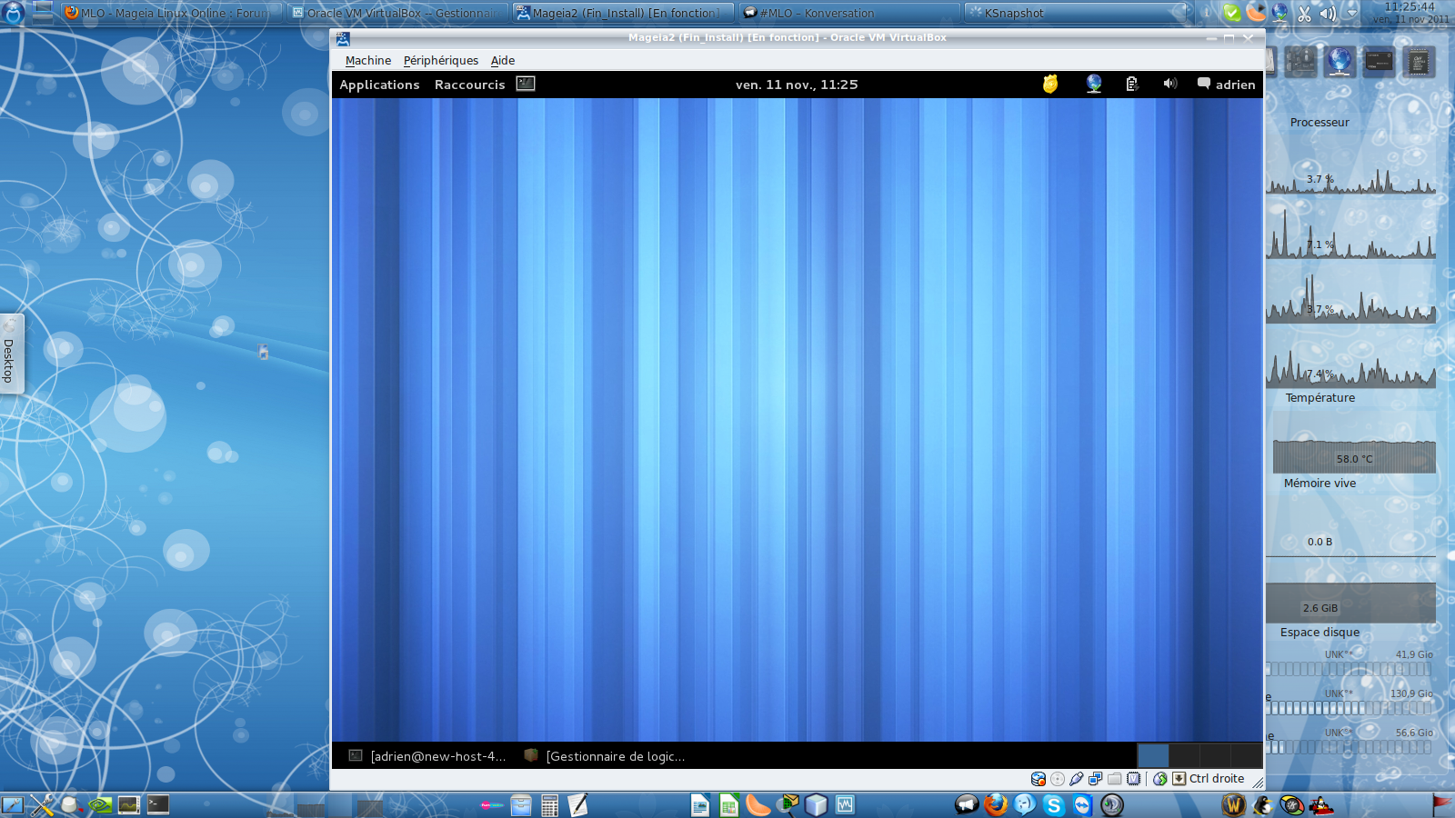Viewport: 1455px width, 818px height.
Task: Switch to Mageia2 (Fin_Install) taskbar entry
Action: 623,13
